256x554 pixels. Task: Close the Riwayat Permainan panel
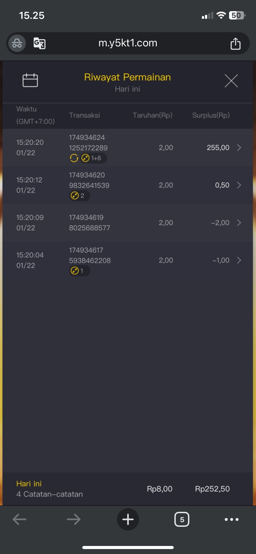[231, 81]
